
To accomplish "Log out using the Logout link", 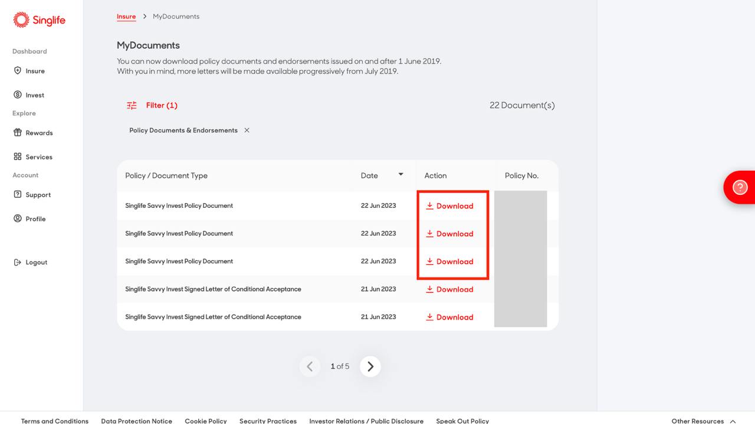I will tap(30, 262).
